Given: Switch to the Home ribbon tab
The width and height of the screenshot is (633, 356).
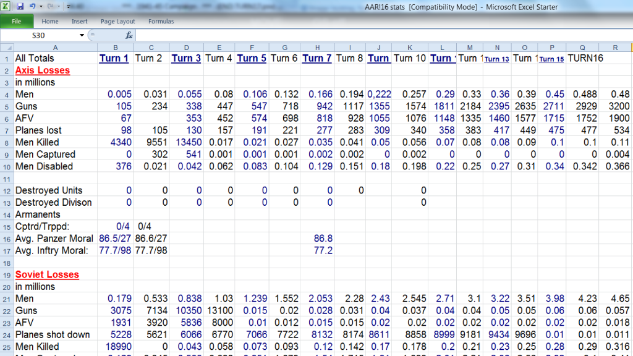Looking at the screenshot, I should pos(50,21).
